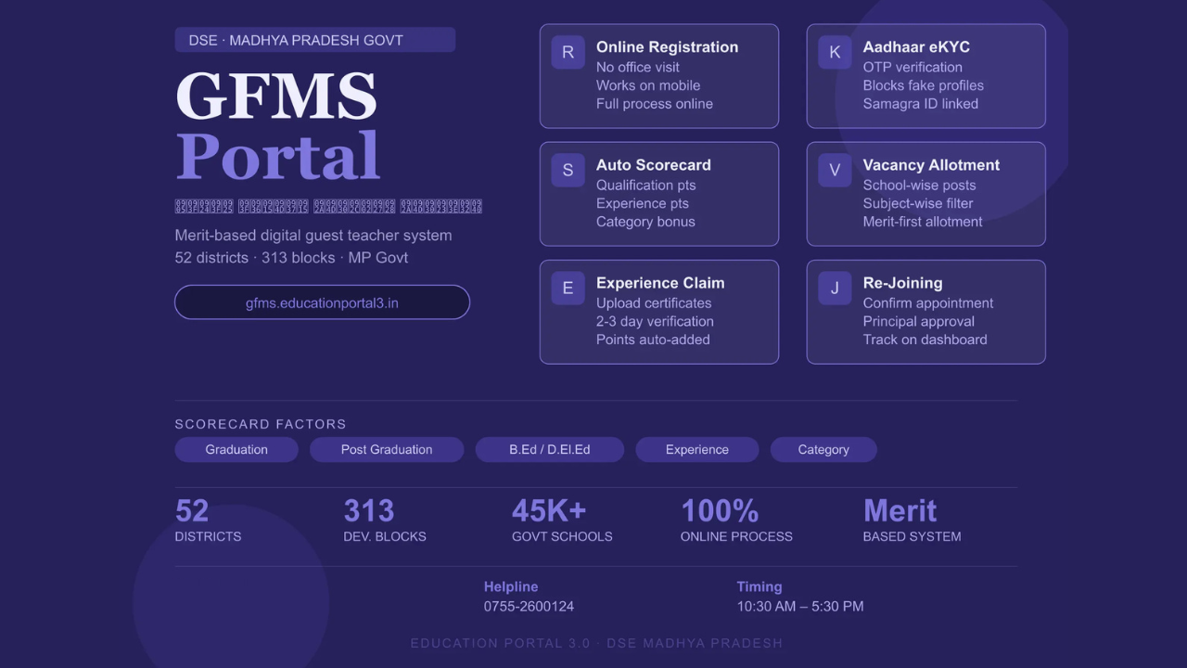Click the 'No office visit' line

coord(638,67)
